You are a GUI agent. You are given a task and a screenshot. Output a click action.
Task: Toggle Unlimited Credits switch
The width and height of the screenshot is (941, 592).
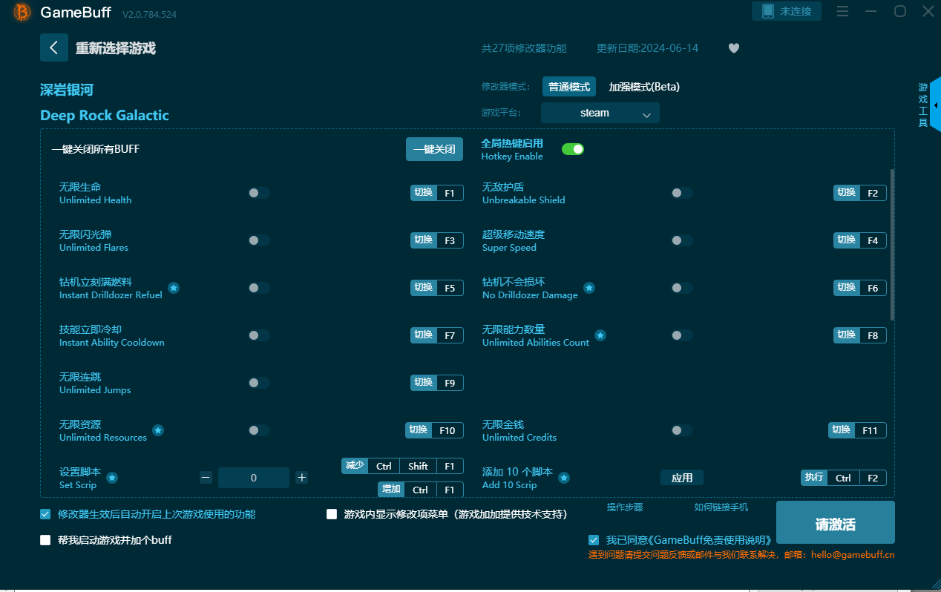682,430
